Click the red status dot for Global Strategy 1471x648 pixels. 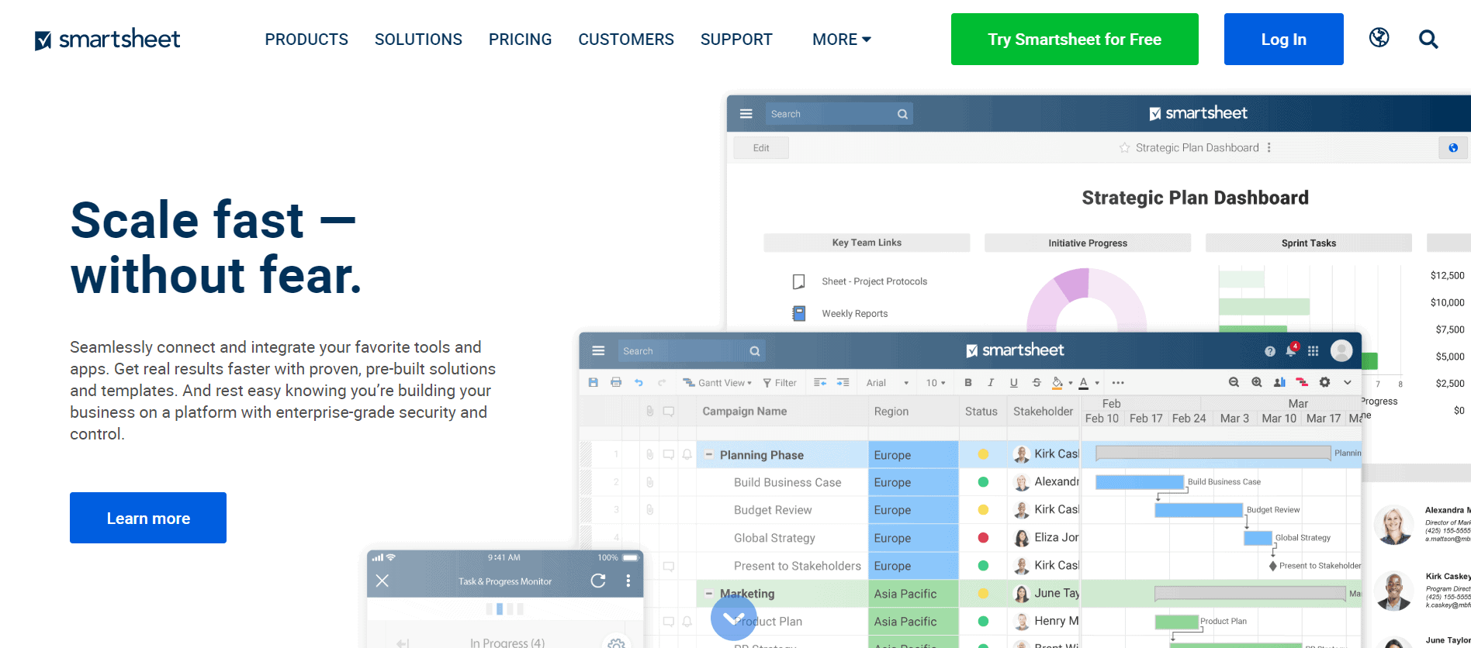point(983,537)
